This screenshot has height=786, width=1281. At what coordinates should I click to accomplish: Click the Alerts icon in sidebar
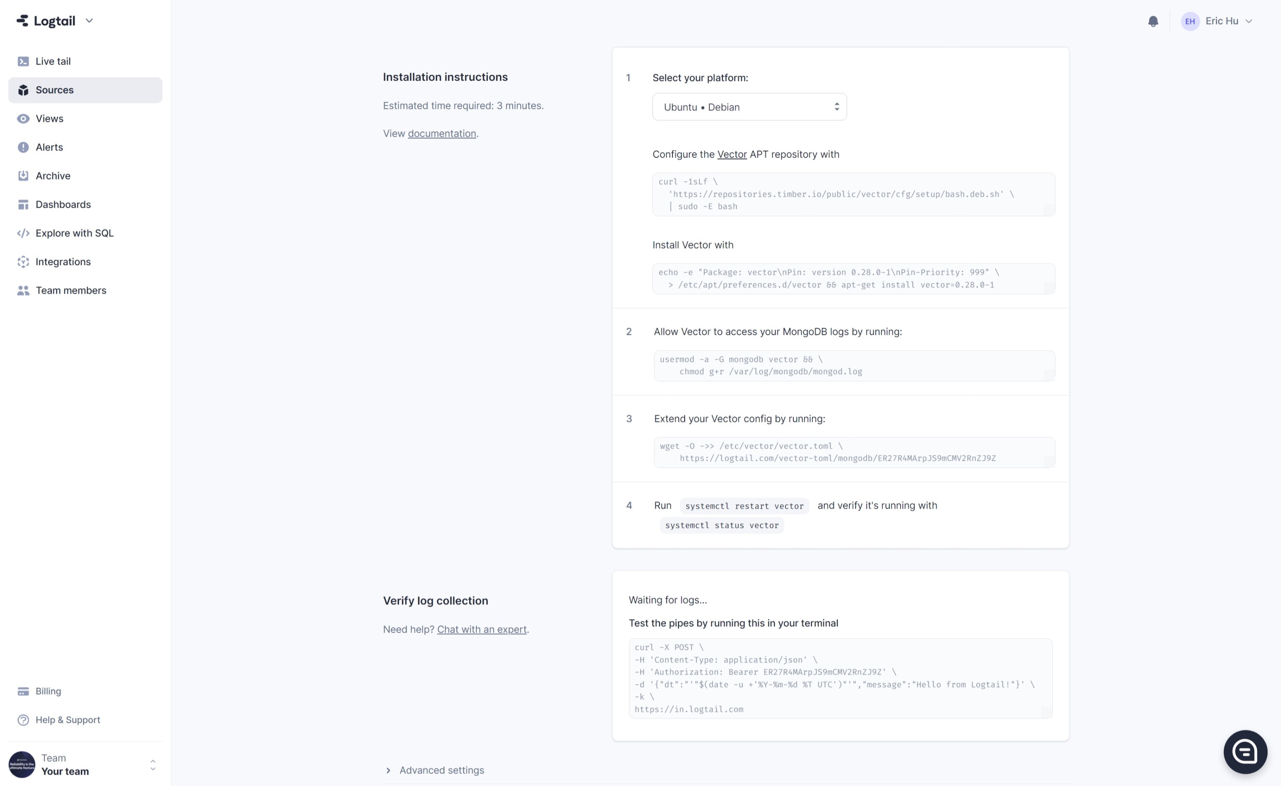(x=23, y=146)
